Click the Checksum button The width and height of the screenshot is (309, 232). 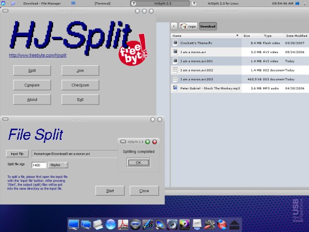pyautogui.click(x=80, y=85)
